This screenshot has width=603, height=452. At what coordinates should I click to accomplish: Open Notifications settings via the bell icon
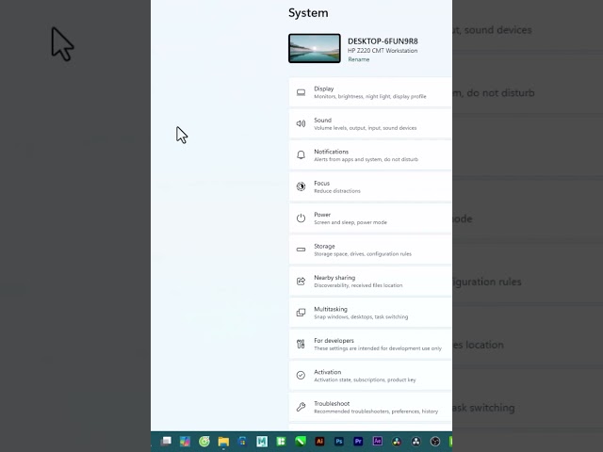click(x=301, y=154)
